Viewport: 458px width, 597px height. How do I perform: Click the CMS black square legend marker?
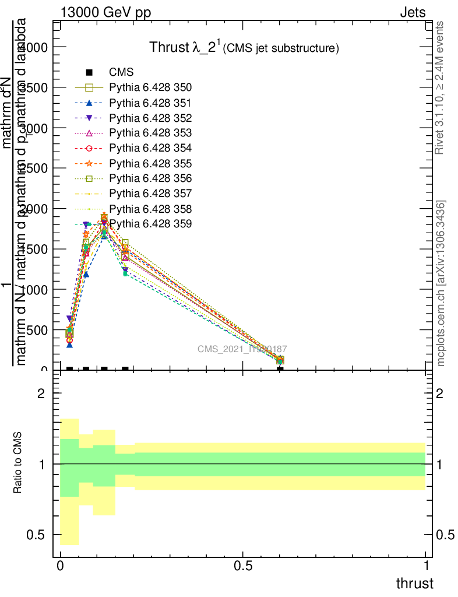[x=89, y=72]
